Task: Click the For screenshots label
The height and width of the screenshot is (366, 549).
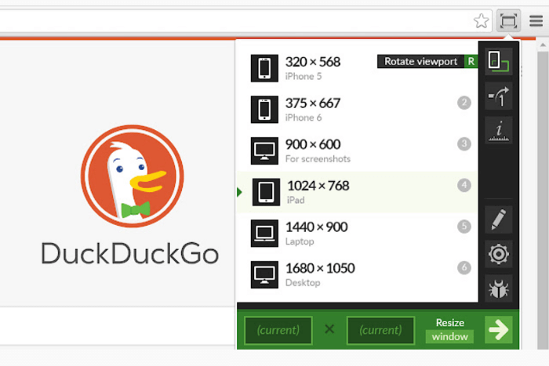Action: [x=318, y=159]
